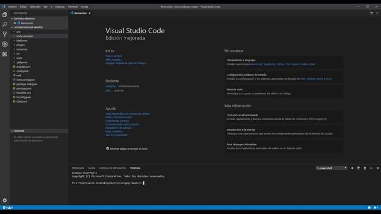The image size is (381, 214).
Task: Close Bienvenido in open editors list
Action: pyautogui.click(x=15, y=23)
